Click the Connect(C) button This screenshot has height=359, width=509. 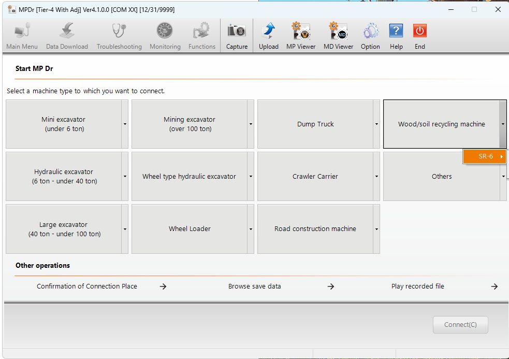pos(460,325)
